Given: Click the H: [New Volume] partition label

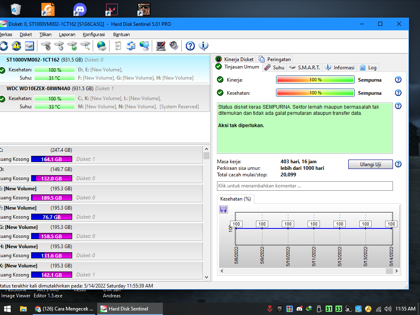Looking at the screenshot, I should point(19,247).
